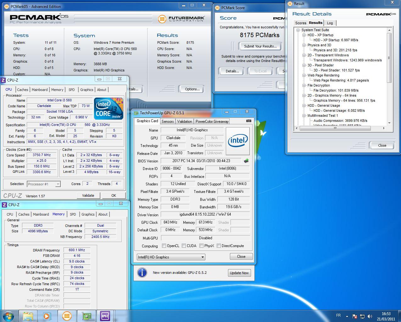This screenshot has height=322, width=401.
Task: Select the Graphics tab in top CPU-Z
Action: pyautogui.click(x=86, y=90)
